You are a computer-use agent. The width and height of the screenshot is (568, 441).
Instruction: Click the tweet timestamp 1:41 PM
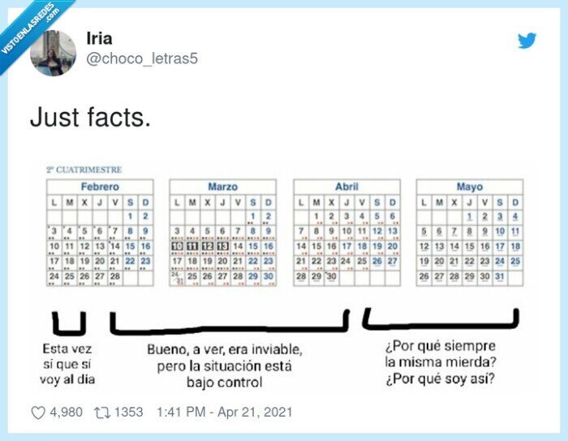pyautogui.click(x=187, y=413)
